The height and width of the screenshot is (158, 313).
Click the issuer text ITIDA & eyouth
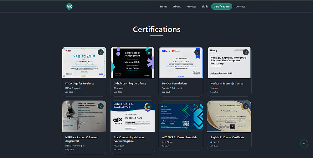tap(73, 88)
